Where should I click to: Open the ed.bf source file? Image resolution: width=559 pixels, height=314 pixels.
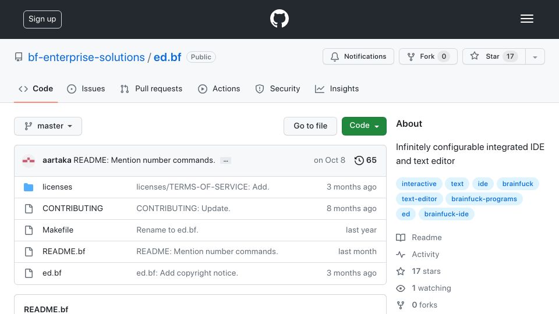(52, 273)
